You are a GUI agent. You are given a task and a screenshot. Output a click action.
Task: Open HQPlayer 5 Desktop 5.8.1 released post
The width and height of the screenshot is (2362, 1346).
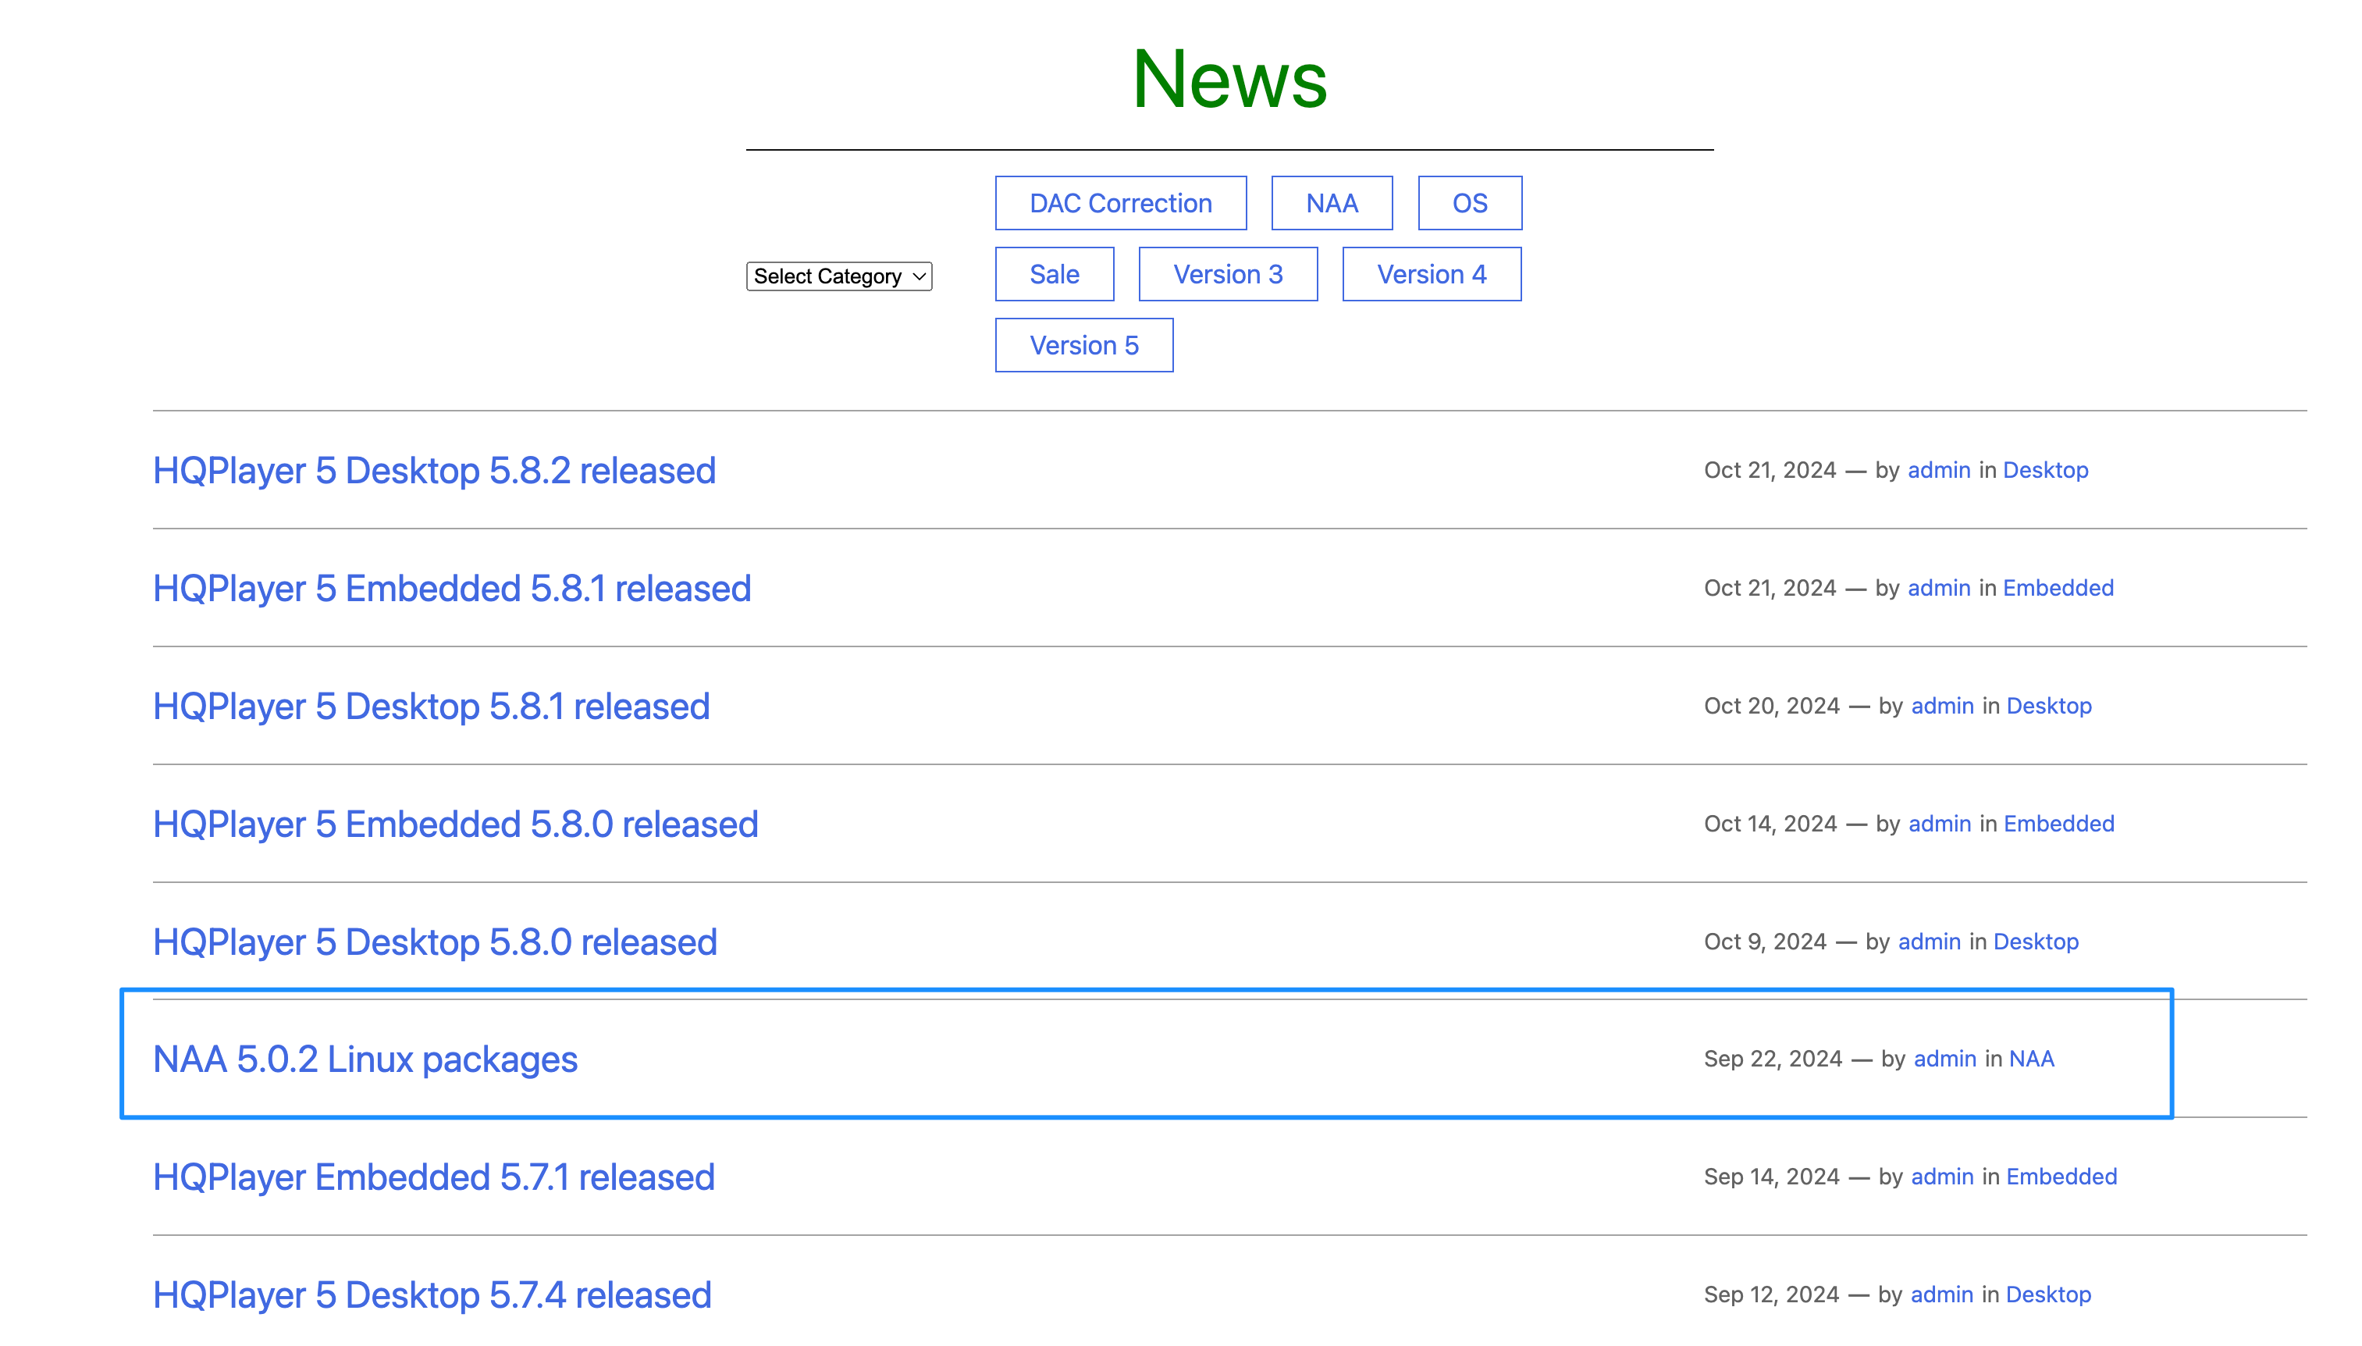coord(432,707)
